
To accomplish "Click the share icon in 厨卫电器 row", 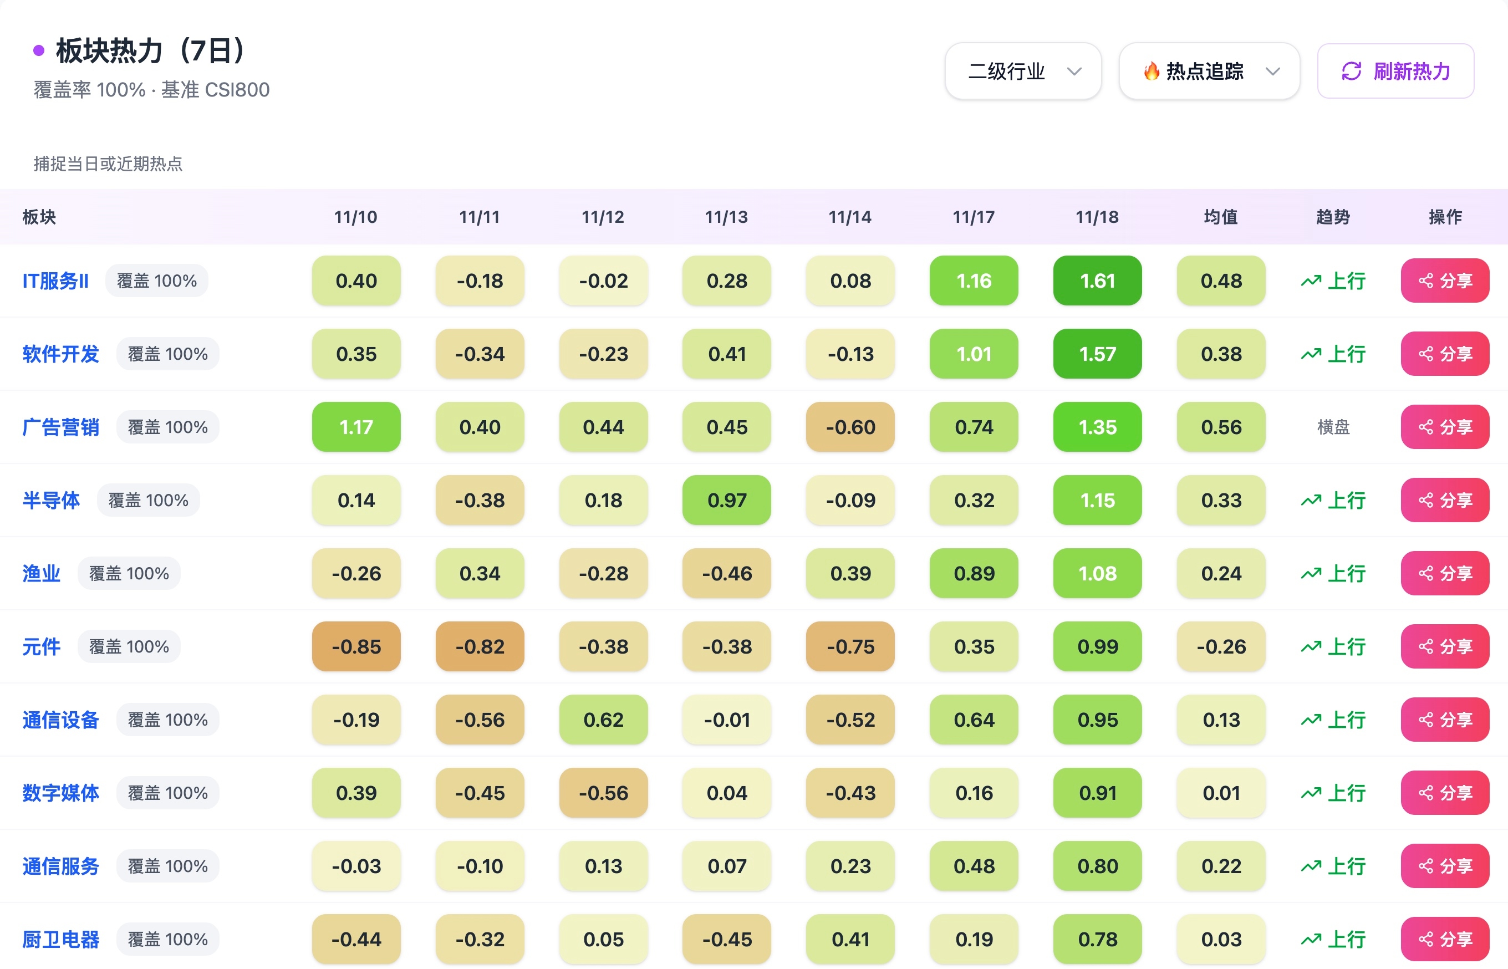I will coord(1425,939).
